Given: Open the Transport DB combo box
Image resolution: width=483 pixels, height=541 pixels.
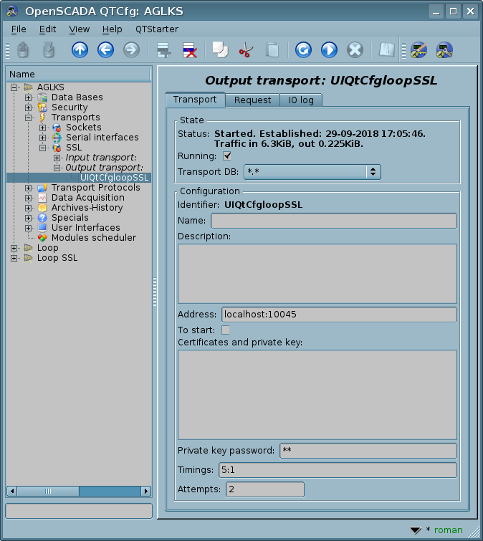Looking at the screenshot, I should (312, 172).
